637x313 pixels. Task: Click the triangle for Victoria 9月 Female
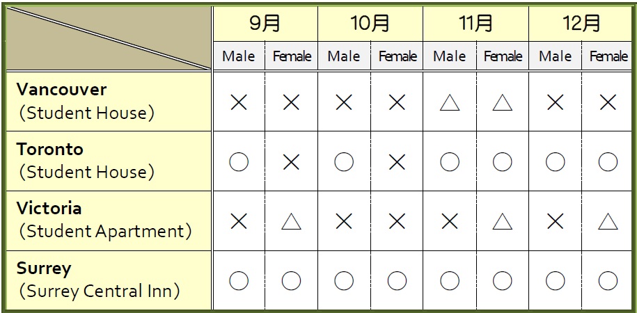tap(291, 222)
